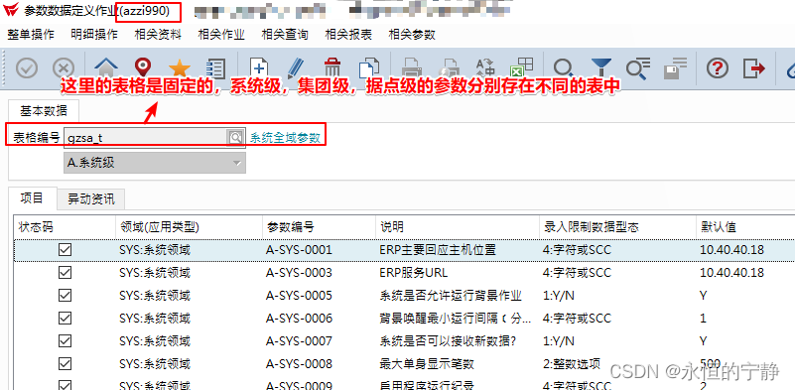
Task: Click description ERP服务URL
Action: (x=414, y=273)
